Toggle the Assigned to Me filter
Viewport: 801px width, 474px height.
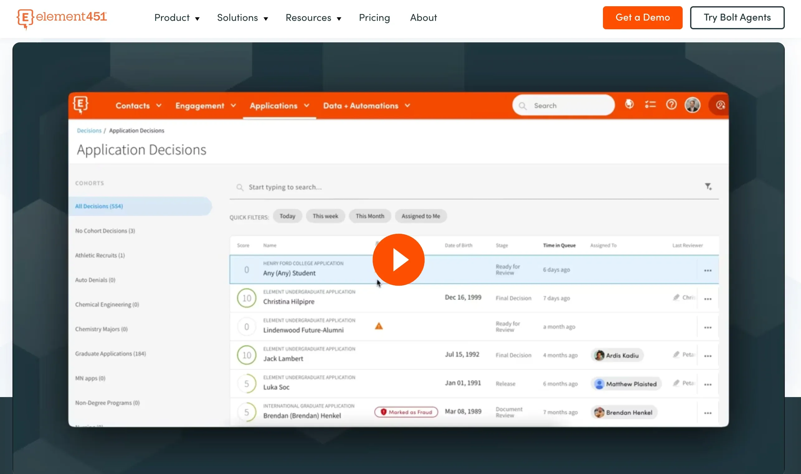coord(421,216)
